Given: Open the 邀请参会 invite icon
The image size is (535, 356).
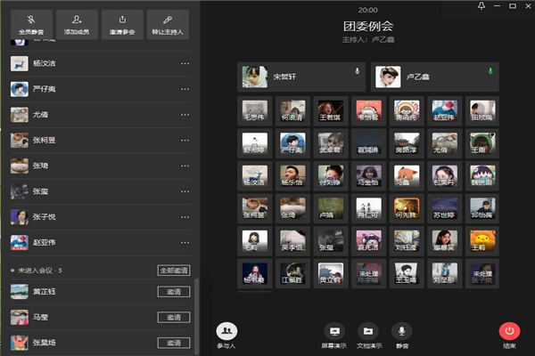Looking at the screenshot, I should [122, 19].
